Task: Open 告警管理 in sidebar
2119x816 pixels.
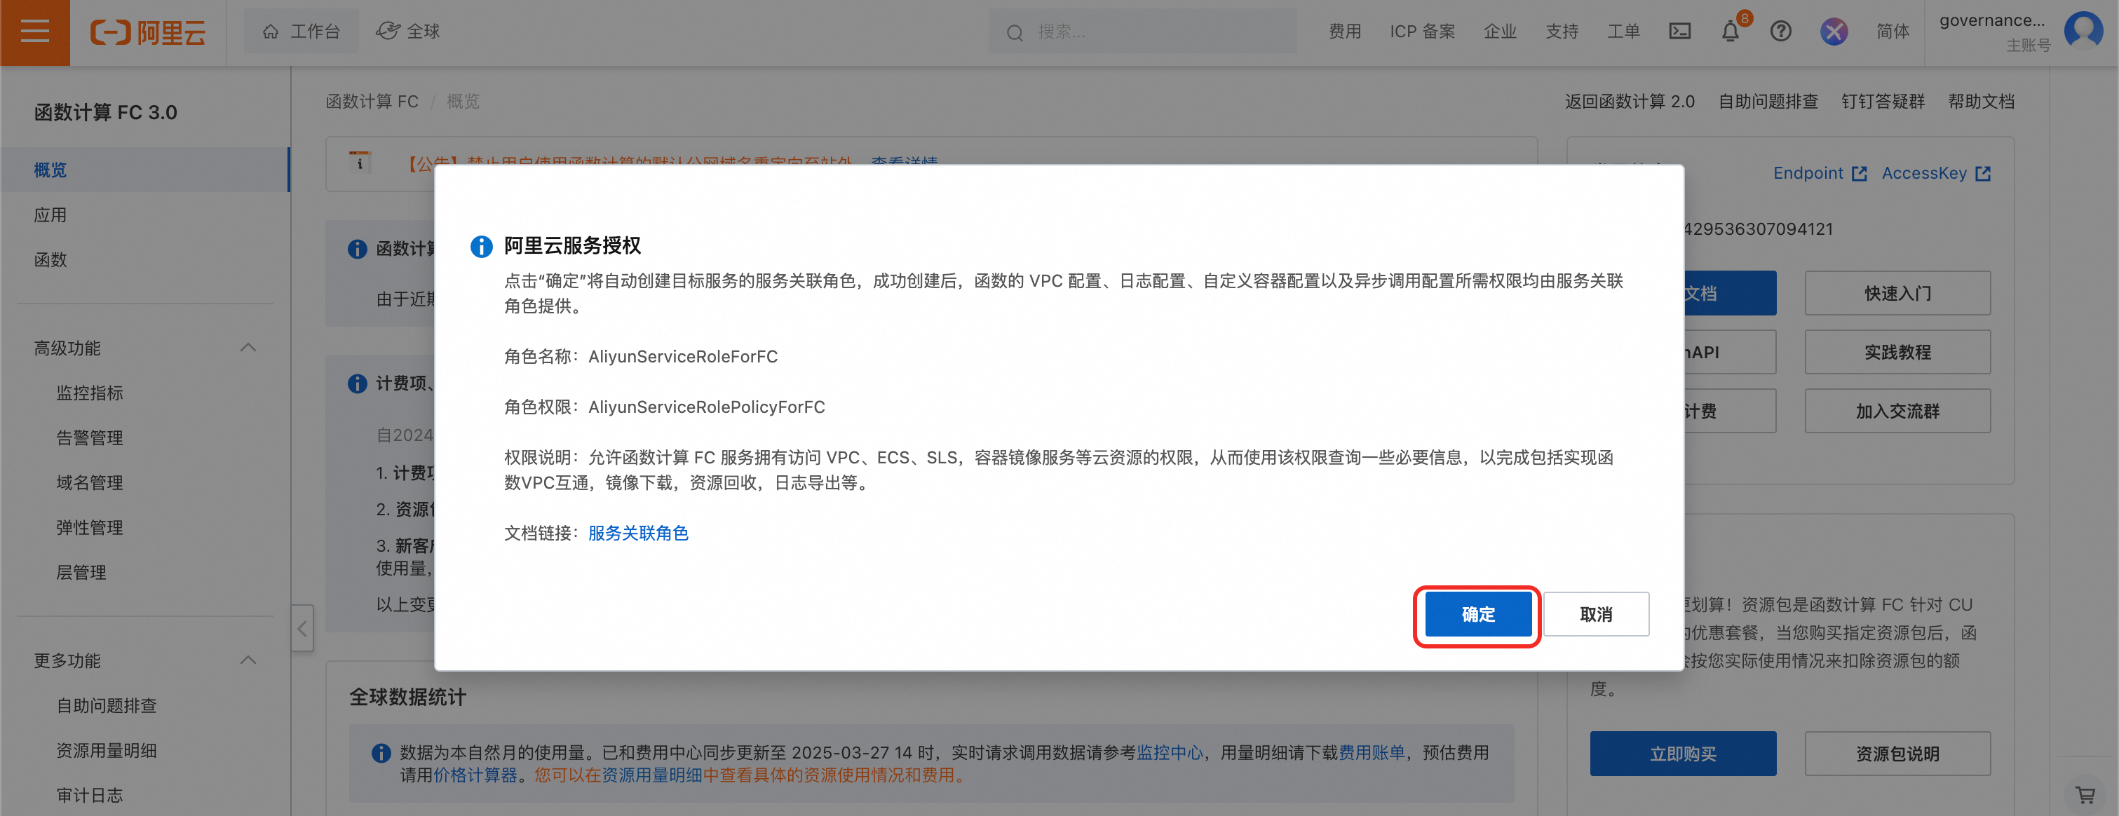Action: point(90,437)
